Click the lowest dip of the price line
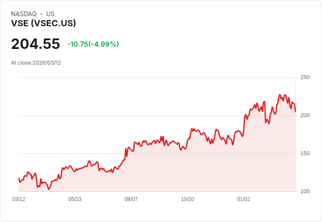Image resolution: width=322 pixels, height=222 pixels. [x=49, y=189]
